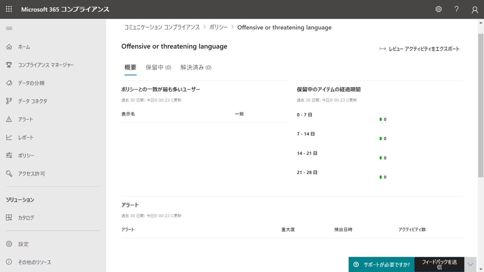
Task: Click the アラート warning triangle icon
Action: (9, 119)
